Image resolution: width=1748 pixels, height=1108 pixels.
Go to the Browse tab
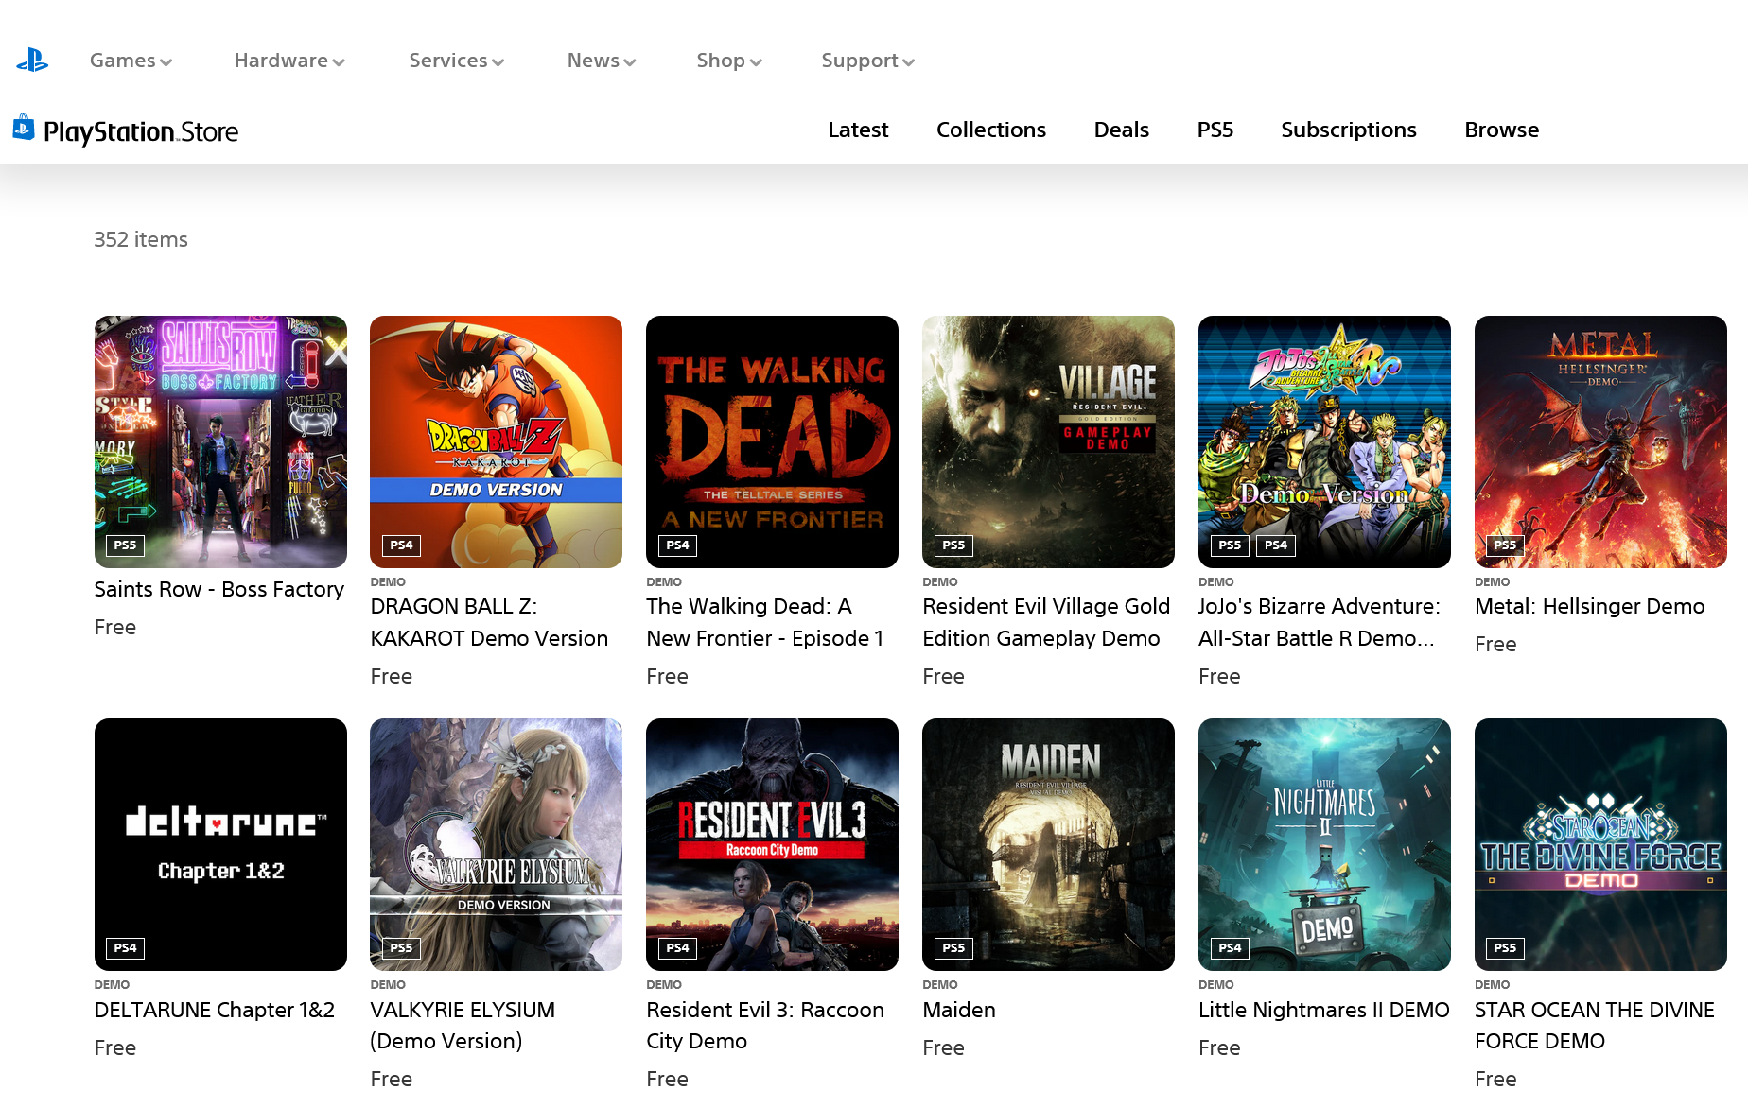click(1502, 130)
